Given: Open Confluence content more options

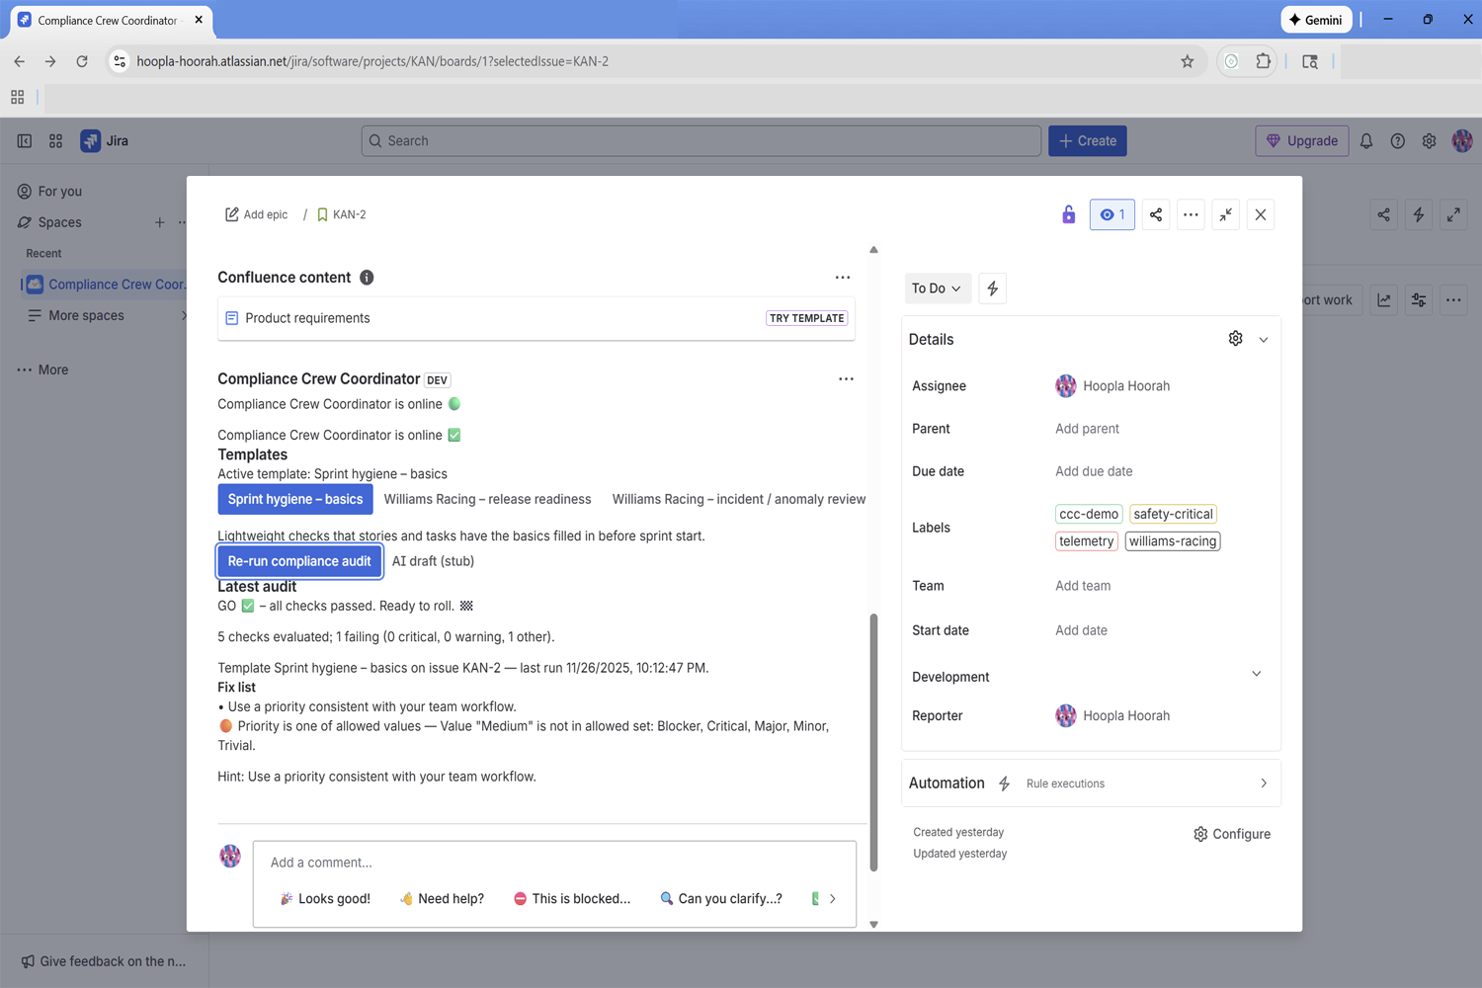Looking at the screenshot, I should [843, 278].
